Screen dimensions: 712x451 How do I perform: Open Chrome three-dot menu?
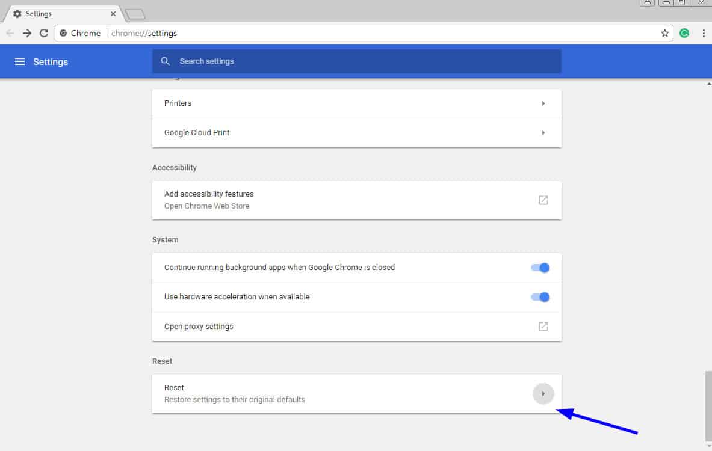tap(703, 34)
